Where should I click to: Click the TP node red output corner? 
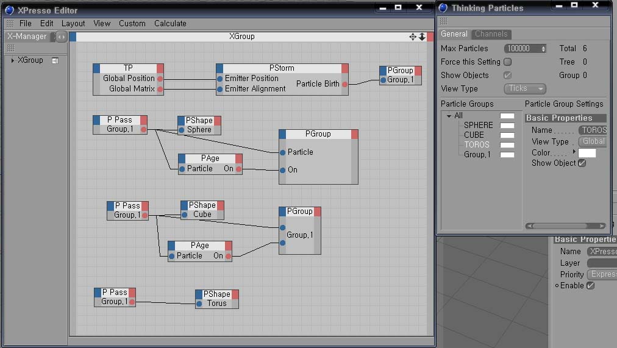pyautogui.click(x=160, y=68)
